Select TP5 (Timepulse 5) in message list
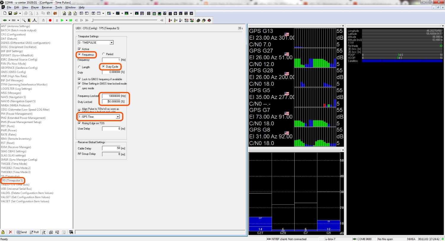The width and height of the screenshot is (445, 241). click(x=12, y=180)
